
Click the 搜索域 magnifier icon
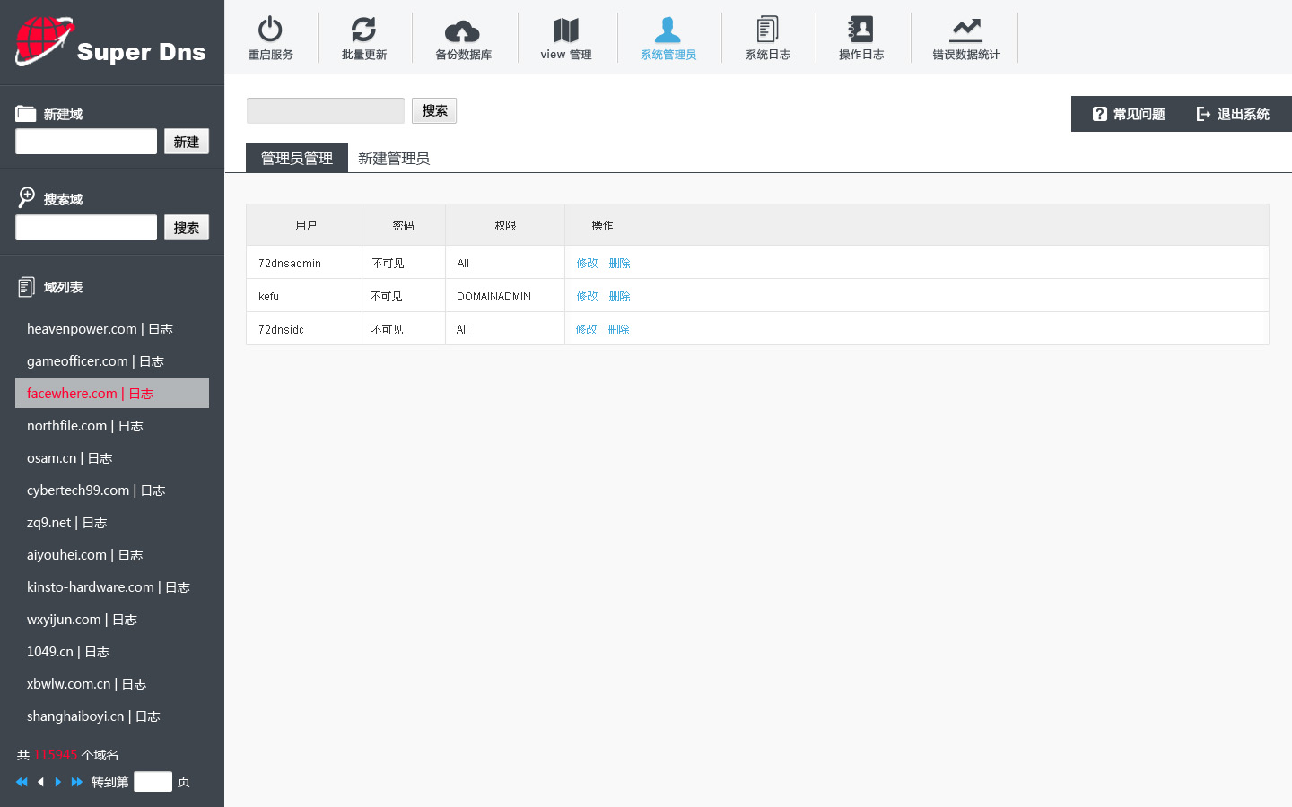[27, 197]
